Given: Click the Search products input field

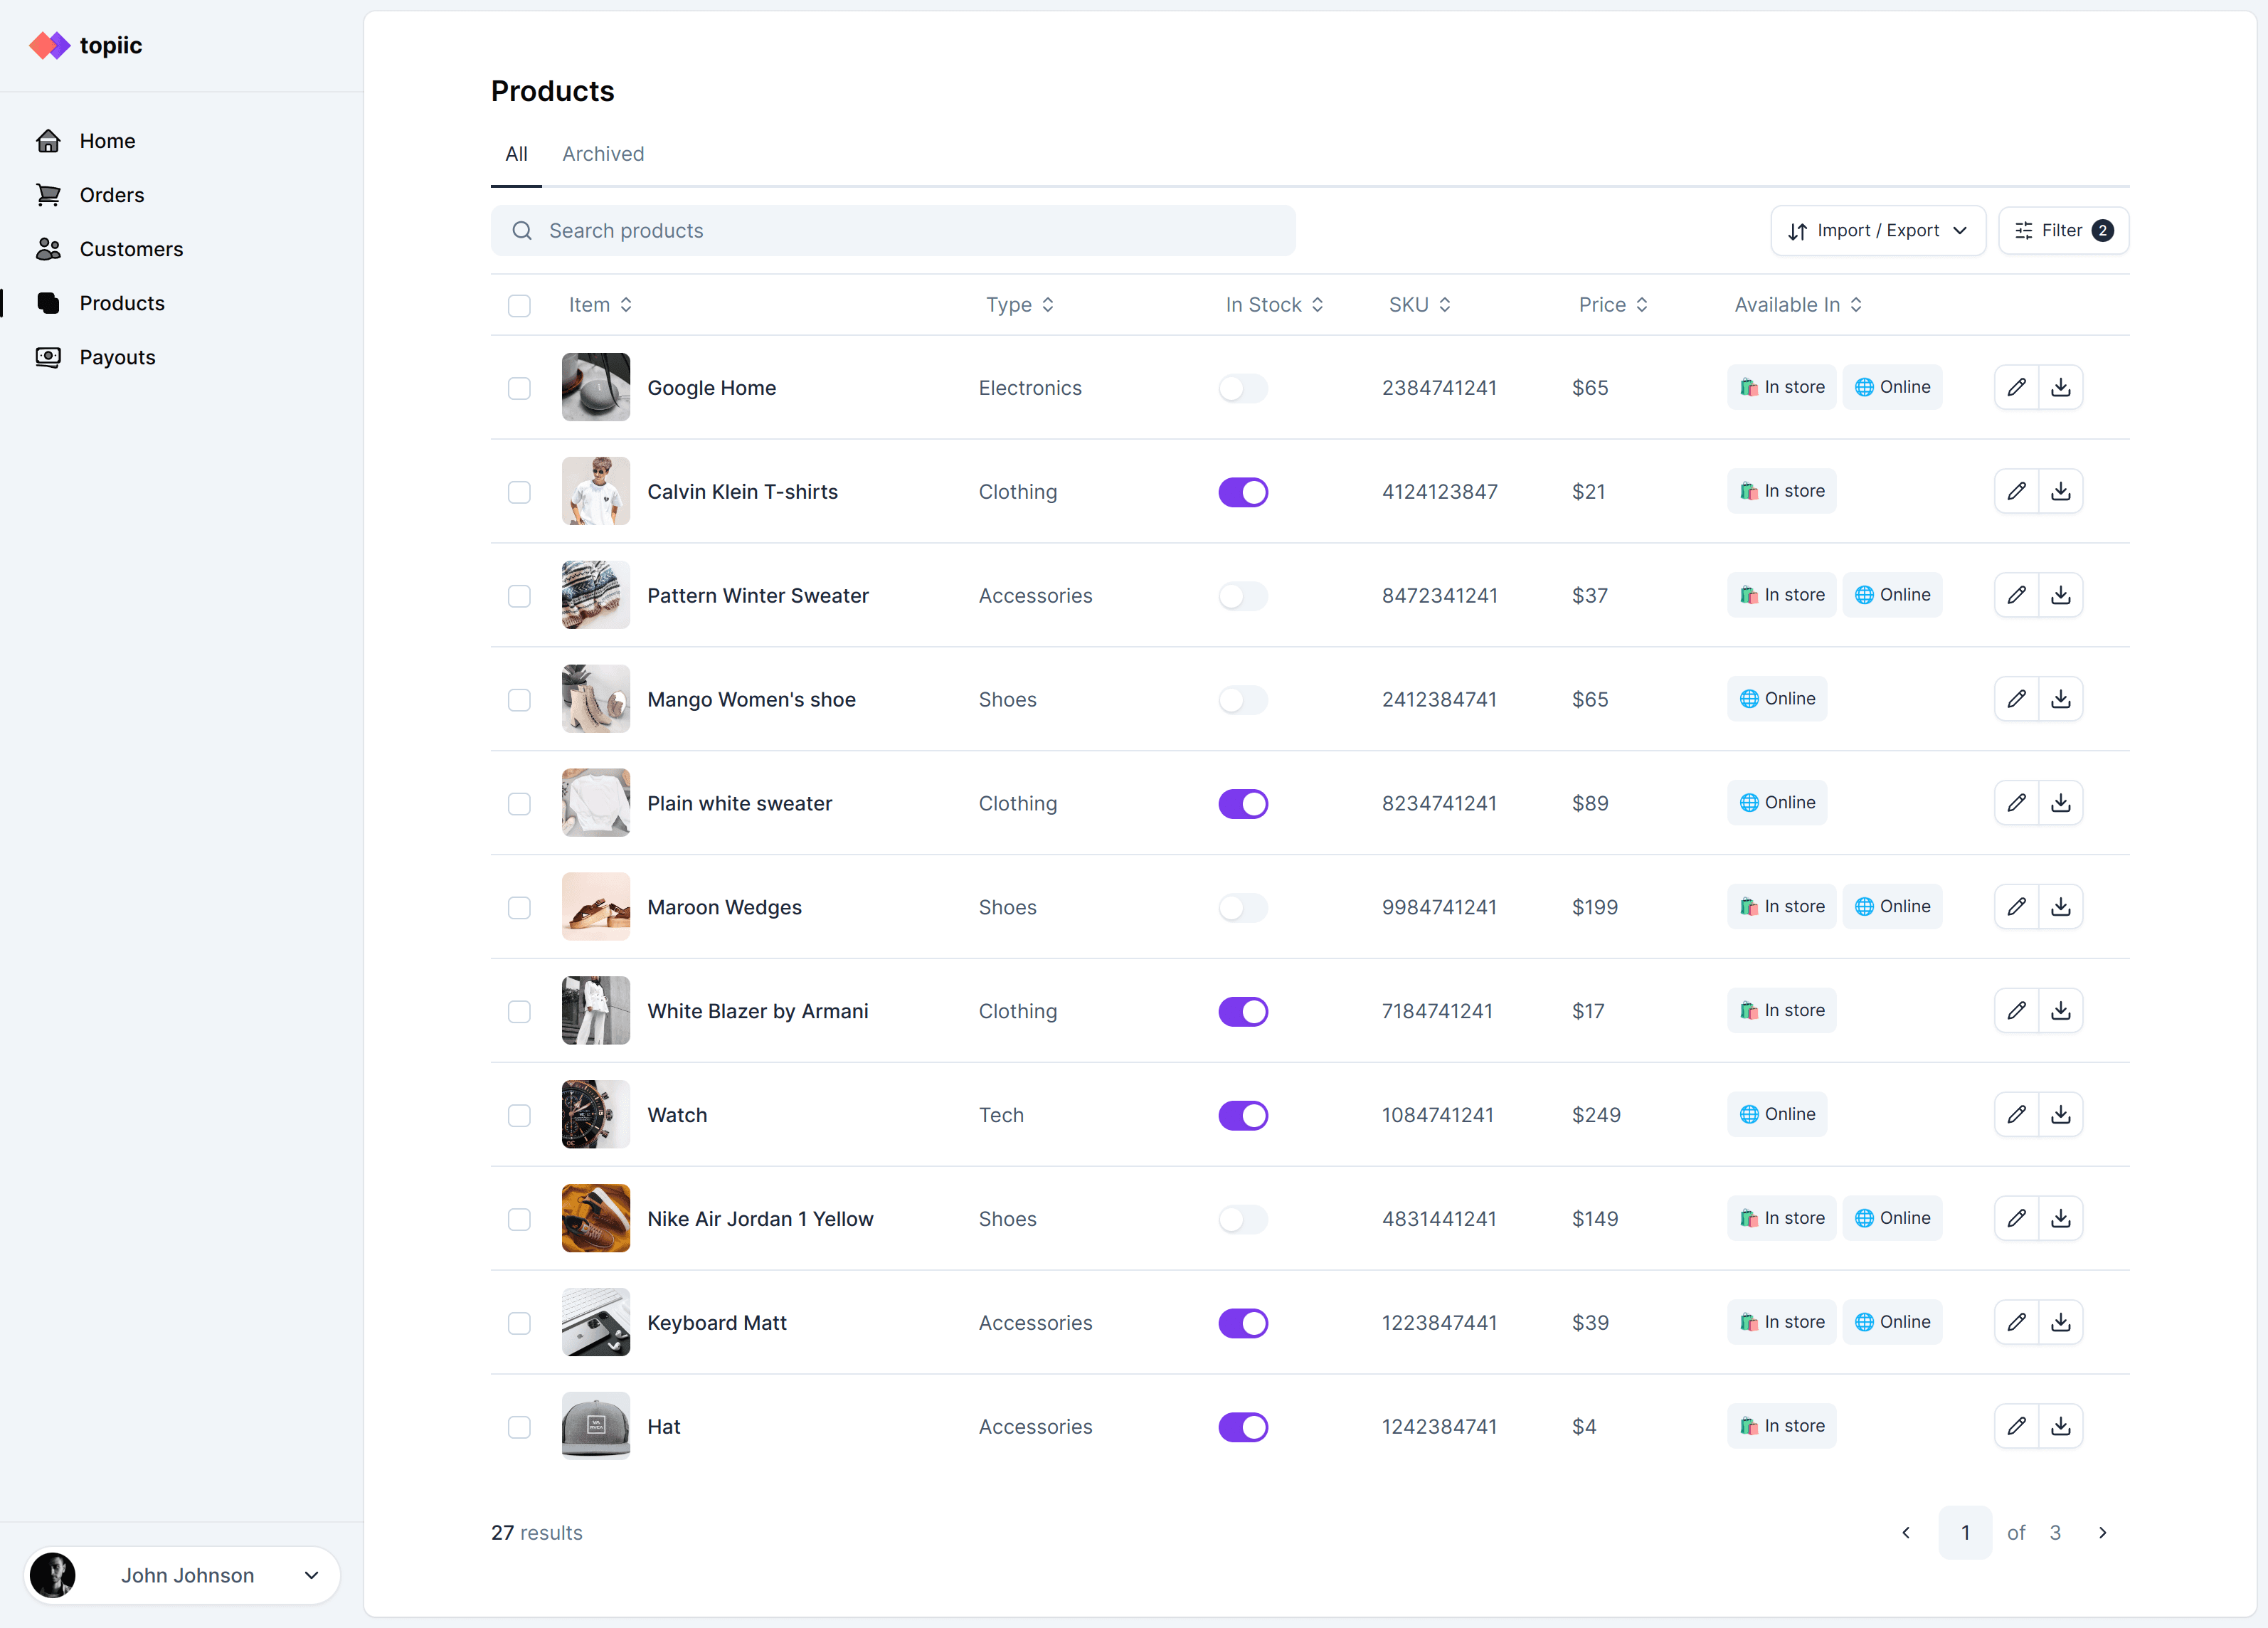Looking at the screenshot, I should coord(892,231).
